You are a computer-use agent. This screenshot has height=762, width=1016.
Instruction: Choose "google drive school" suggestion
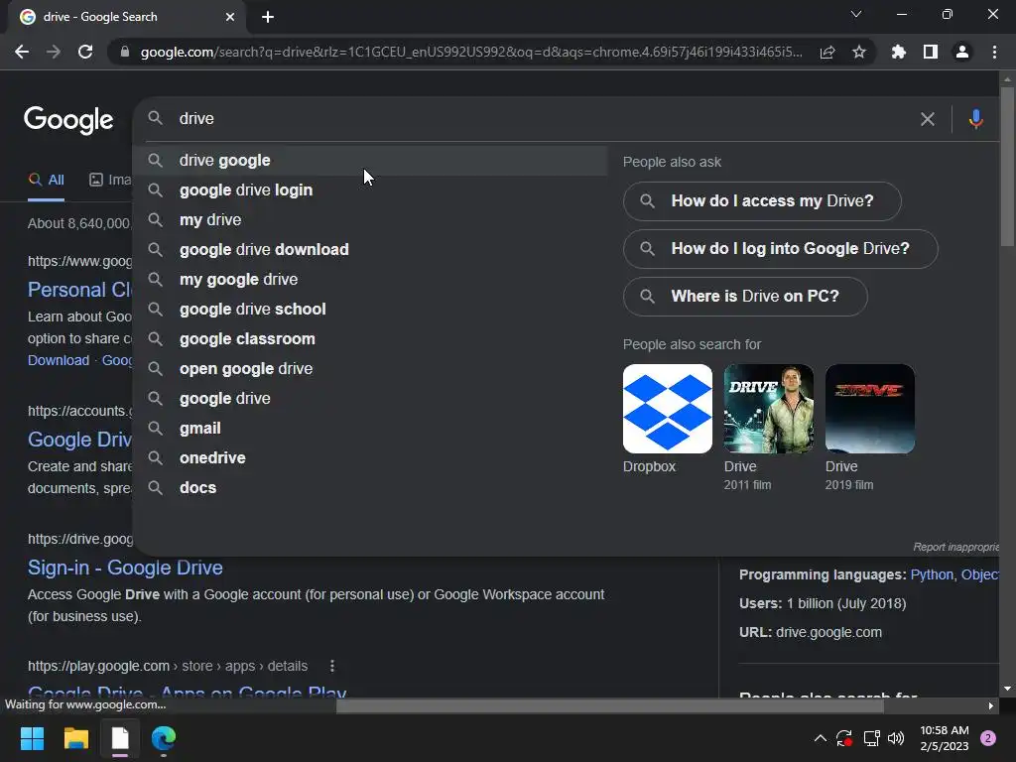(x=370, y=310)
